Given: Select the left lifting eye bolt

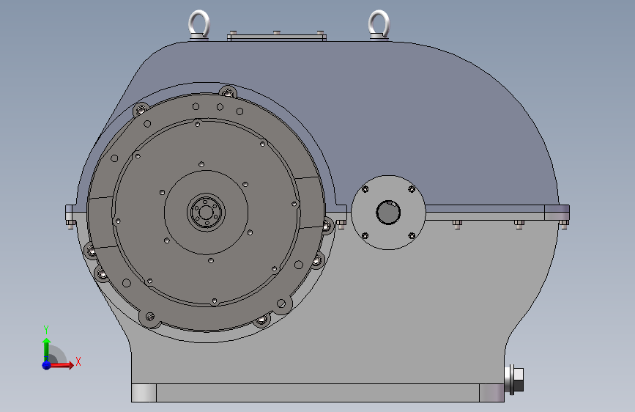Looking at the screenshot, I should [x=198, y=25].
